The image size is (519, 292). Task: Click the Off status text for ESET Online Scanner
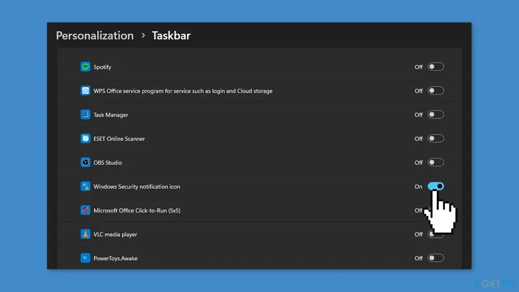(418, 138)
